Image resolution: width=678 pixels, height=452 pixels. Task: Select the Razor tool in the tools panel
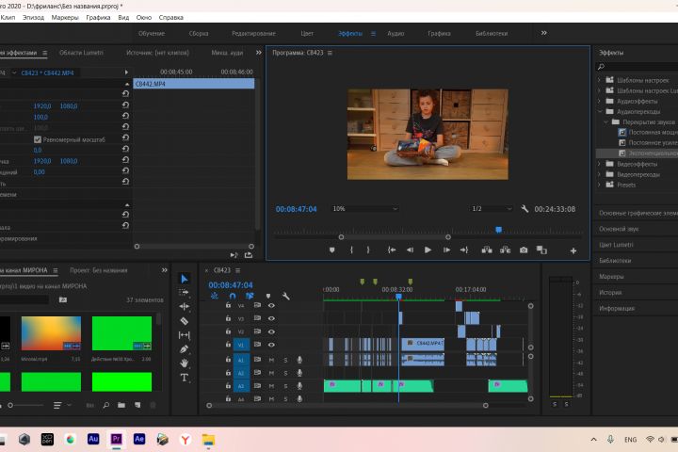[185, 321]
